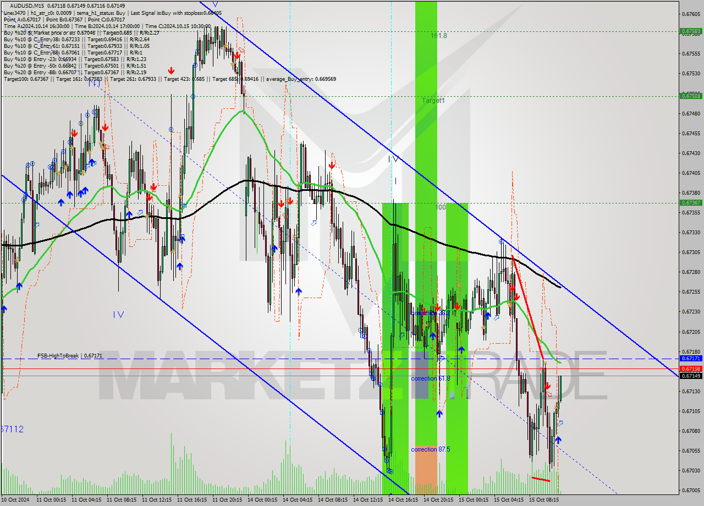Select the 0.67405 price axis label
This screenshot has height=506, width=704.
point(691,173)
